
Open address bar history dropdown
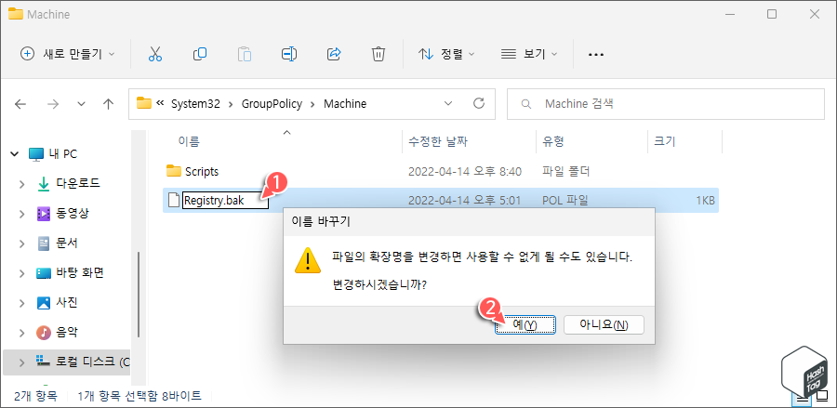pyautogui.click(x=448, y=103)
